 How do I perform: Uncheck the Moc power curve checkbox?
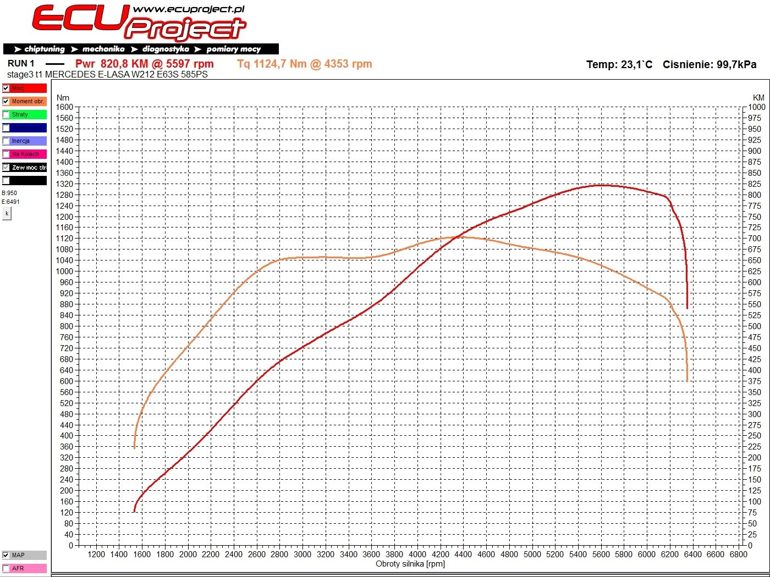pos(6,88)
